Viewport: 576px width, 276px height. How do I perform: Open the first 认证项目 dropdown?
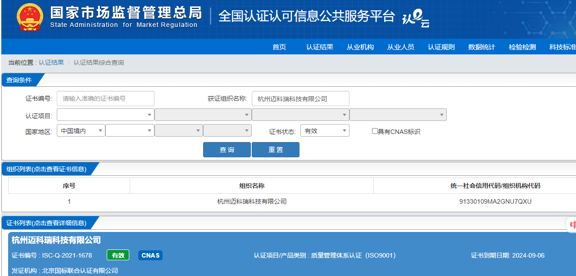point(105,115)
